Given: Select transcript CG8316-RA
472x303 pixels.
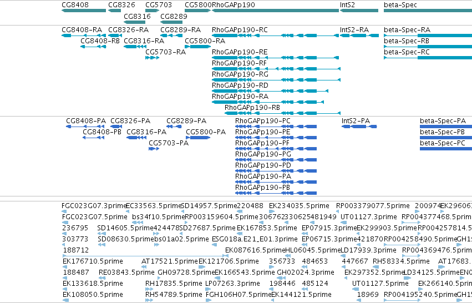Looking at the screenshot, I should (144, 41).
